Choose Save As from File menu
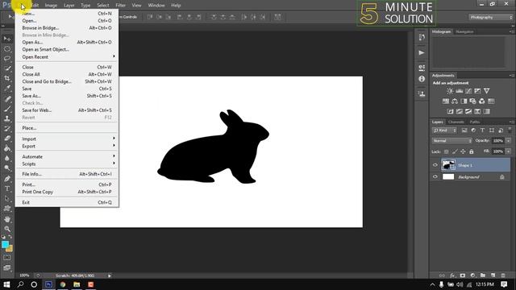Image resolution: width=516 pixels, height=290 pixels. (67, 96)
